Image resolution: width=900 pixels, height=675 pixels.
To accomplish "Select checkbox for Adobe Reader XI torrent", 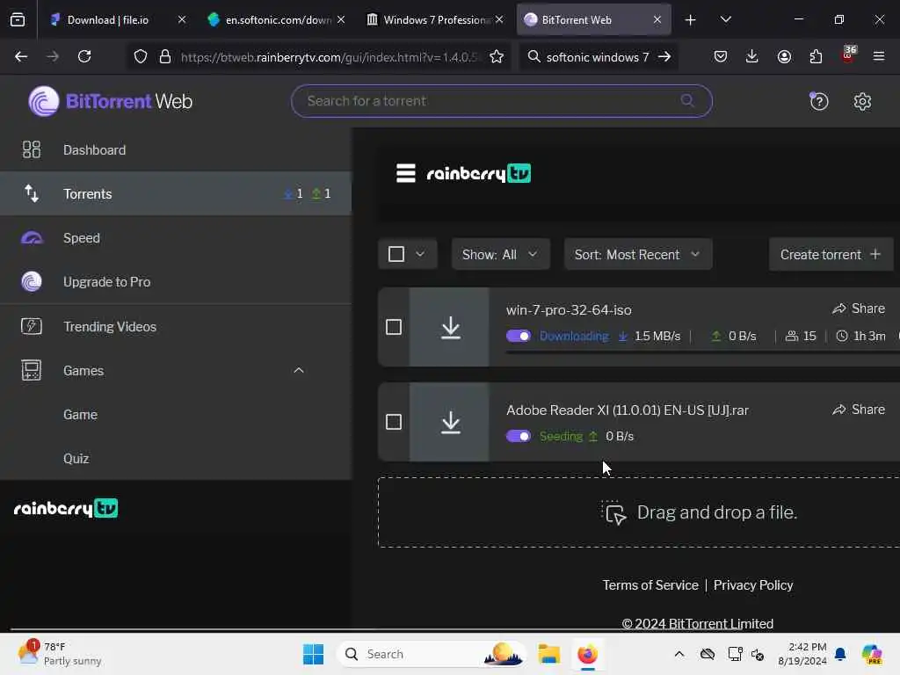I will pyautogui.click(x=394, y=423).
